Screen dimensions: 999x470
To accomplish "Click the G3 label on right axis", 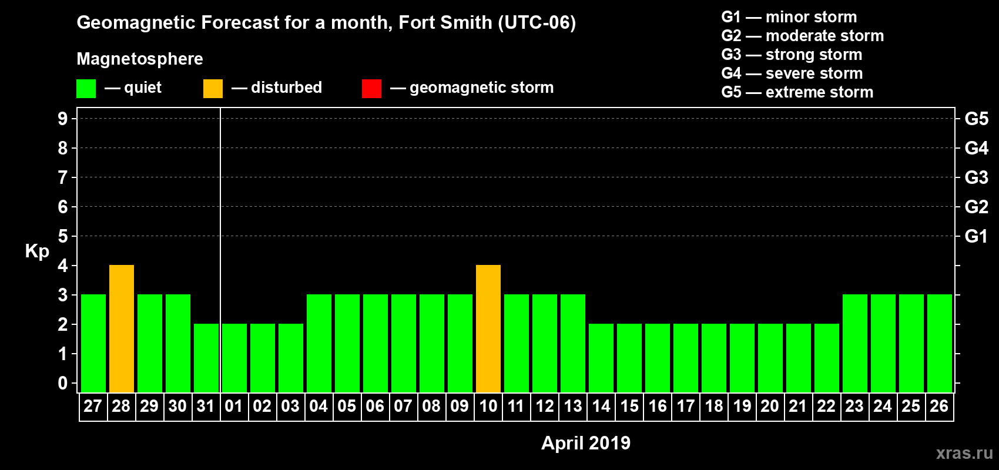I will click(977, 177).
